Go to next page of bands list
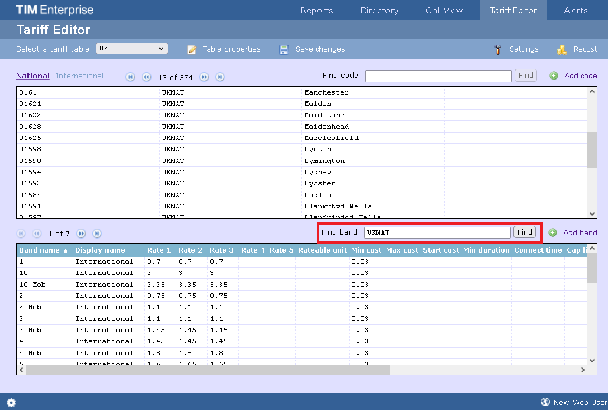This screenshot has height=410, width=608. (81, 234)
